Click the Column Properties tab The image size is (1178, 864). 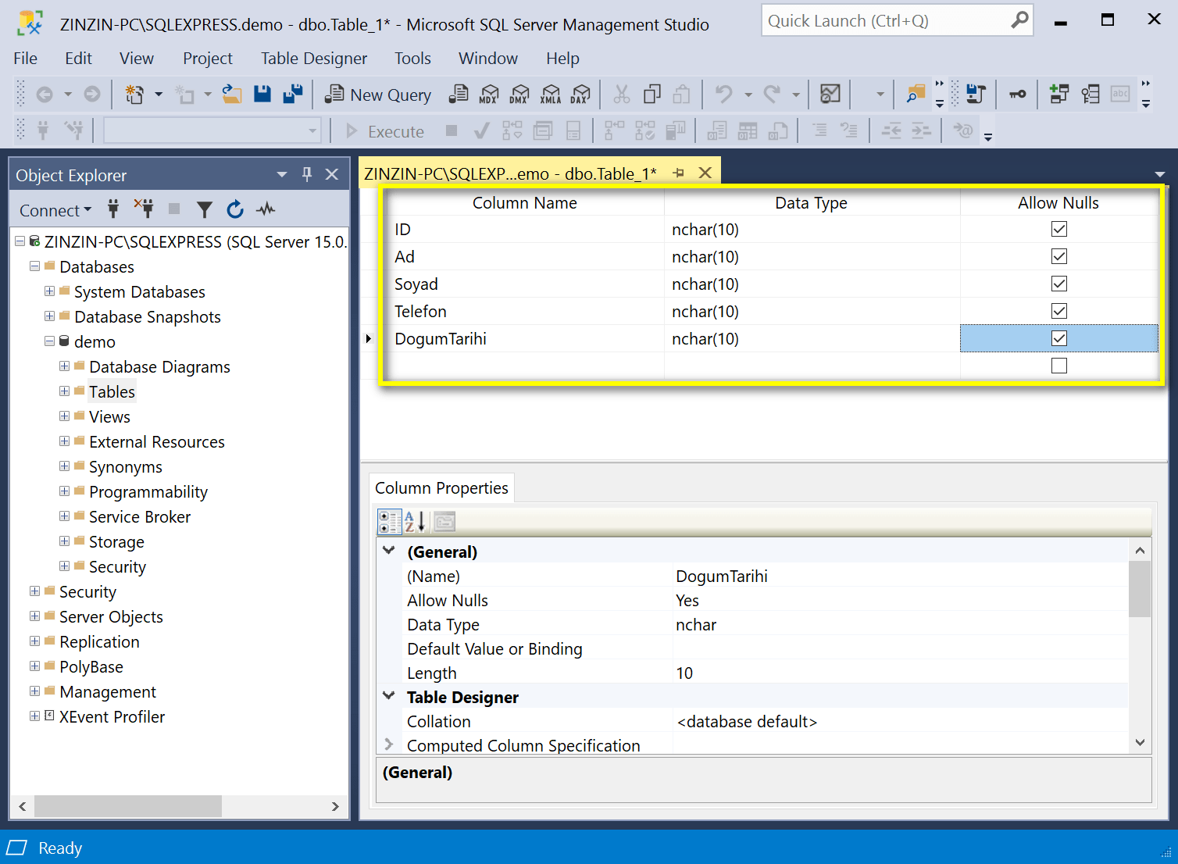pos(441,488)
